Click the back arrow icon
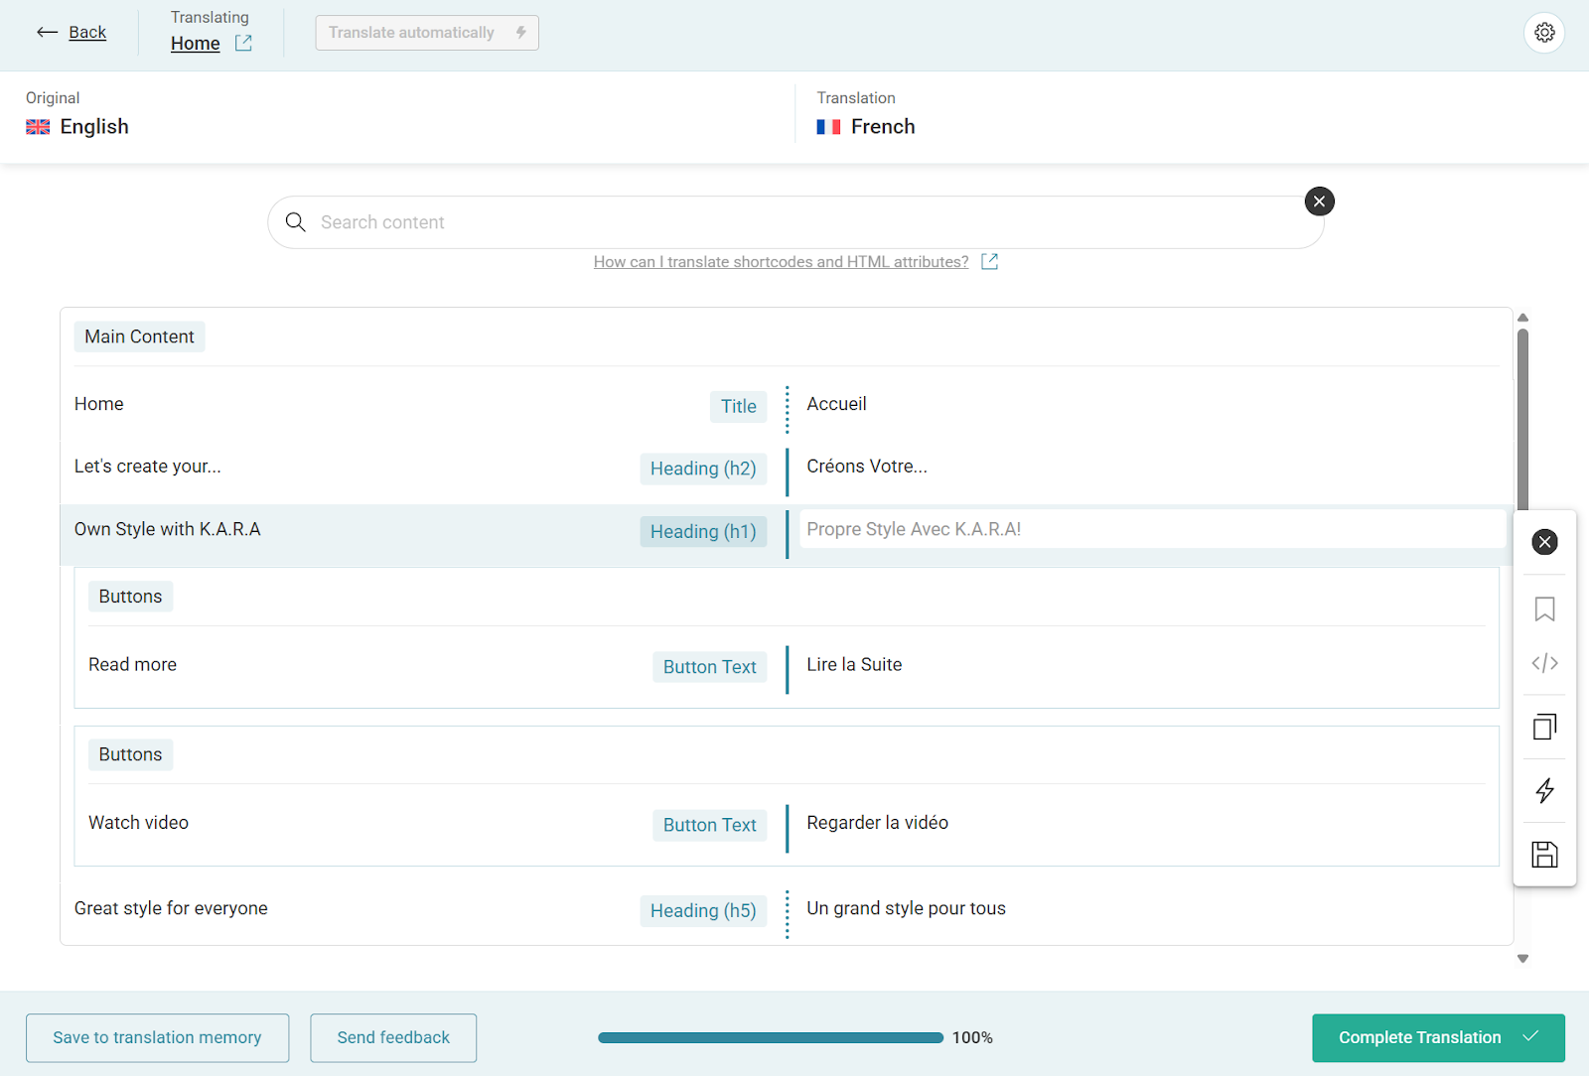This screenshot has width=1589, height=1076. coord(47,33)
